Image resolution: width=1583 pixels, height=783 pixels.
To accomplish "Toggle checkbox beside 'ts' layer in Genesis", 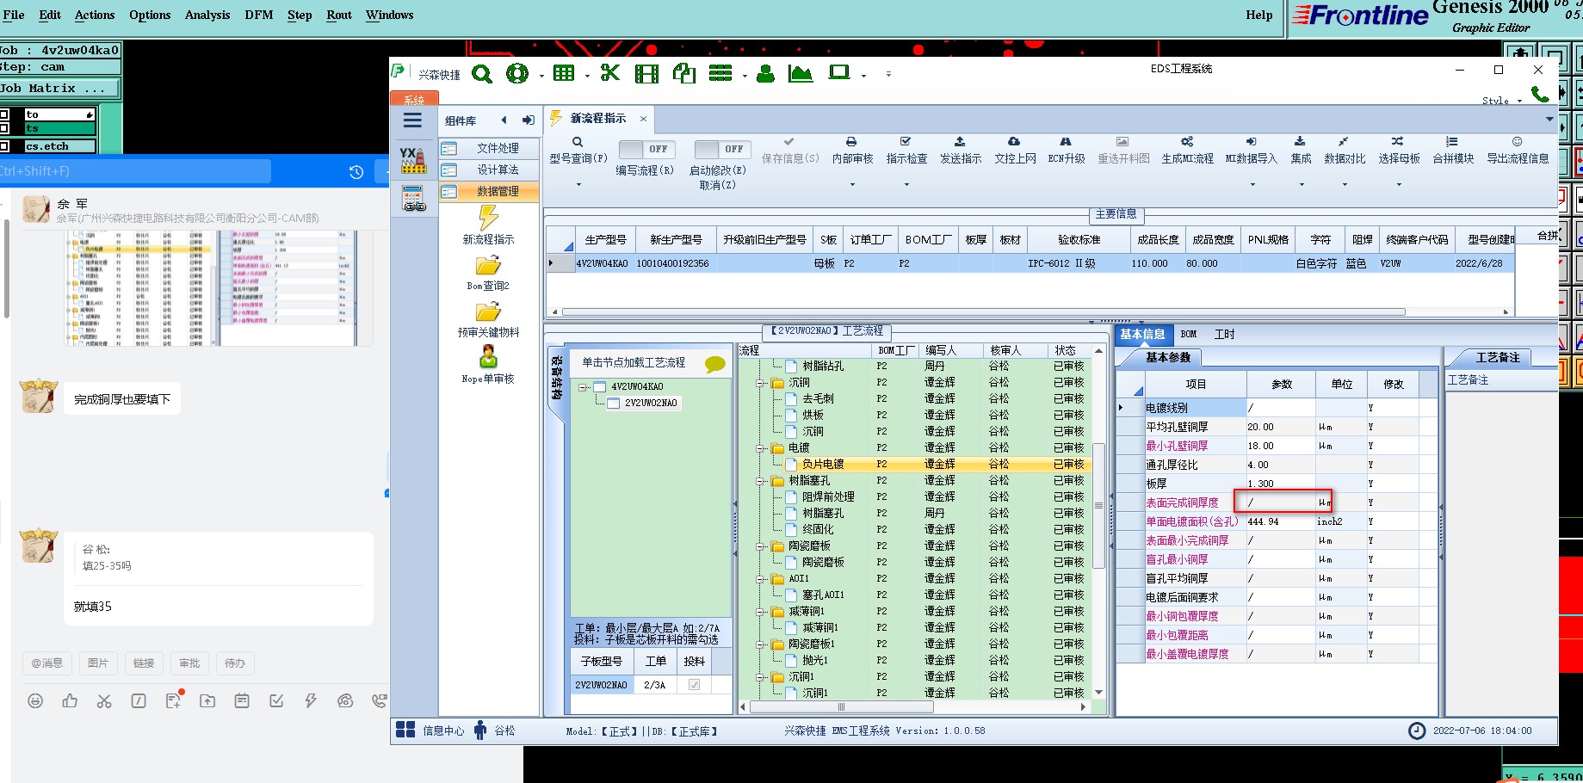I will click(4, 128).
